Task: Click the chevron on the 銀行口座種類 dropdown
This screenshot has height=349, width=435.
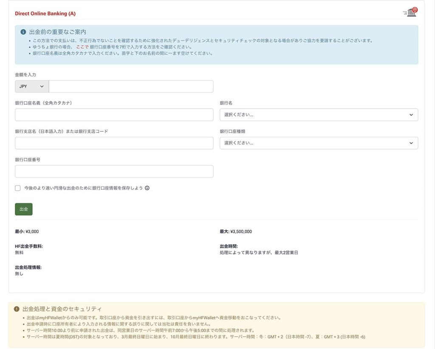Action: point(410,143)
